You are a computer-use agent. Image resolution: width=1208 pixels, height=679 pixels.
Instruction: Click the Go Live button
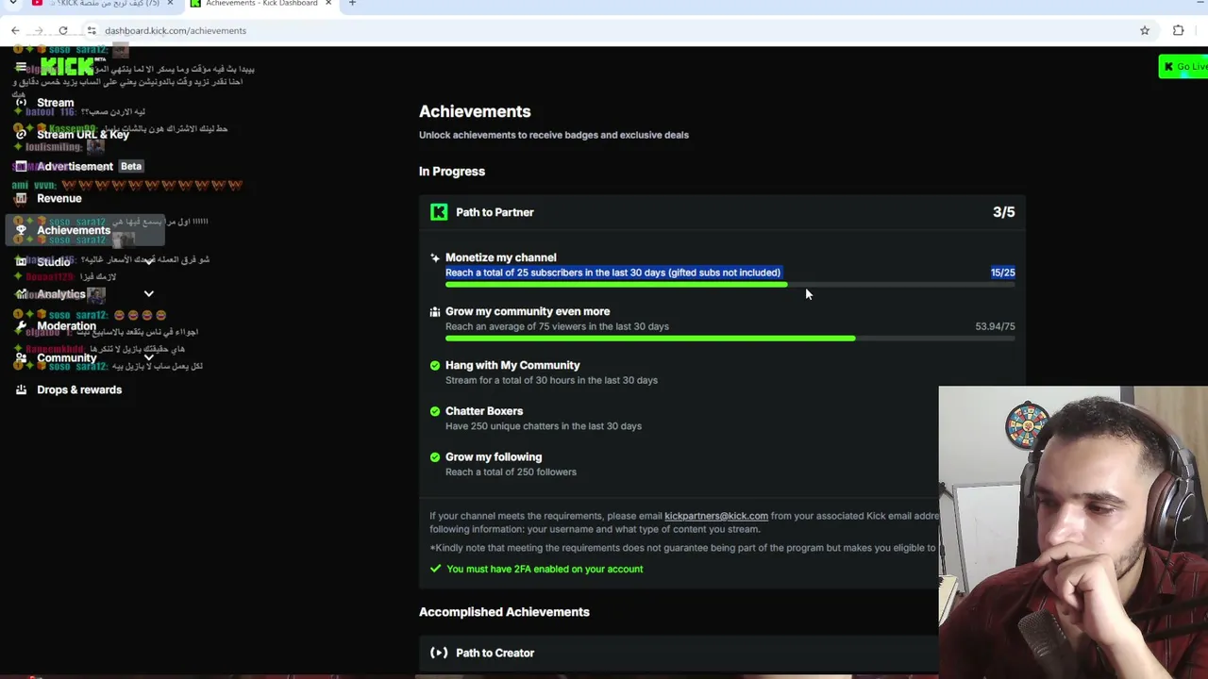point(1184,66)
